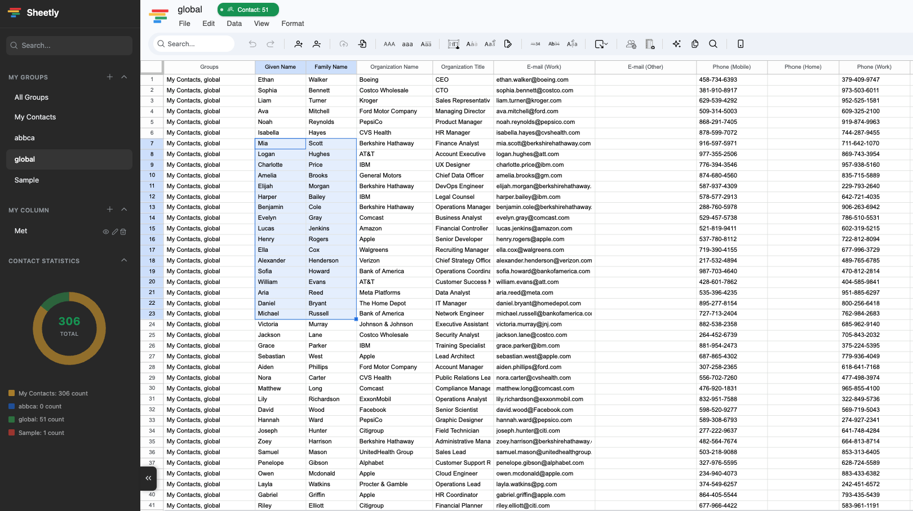Collapse the CONTACT STATISTICS section
The width and height of the screenshot is (913, 511).
[x=124, y=260]
